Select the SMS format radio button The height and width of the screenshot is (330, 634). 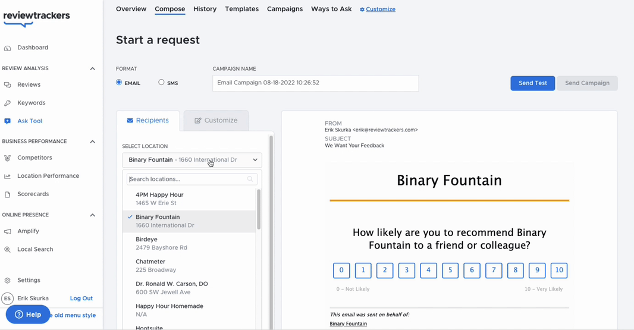click(x=161, y=82)
